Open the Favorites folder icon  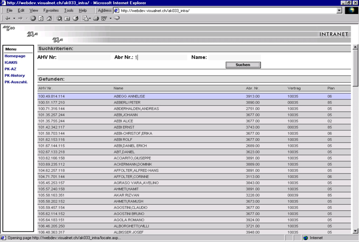click(67, 18)
